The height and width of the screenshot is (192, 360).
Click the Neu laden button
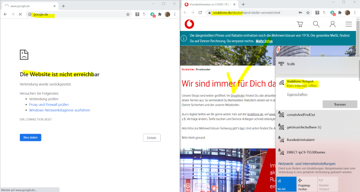tap(31, 138)
